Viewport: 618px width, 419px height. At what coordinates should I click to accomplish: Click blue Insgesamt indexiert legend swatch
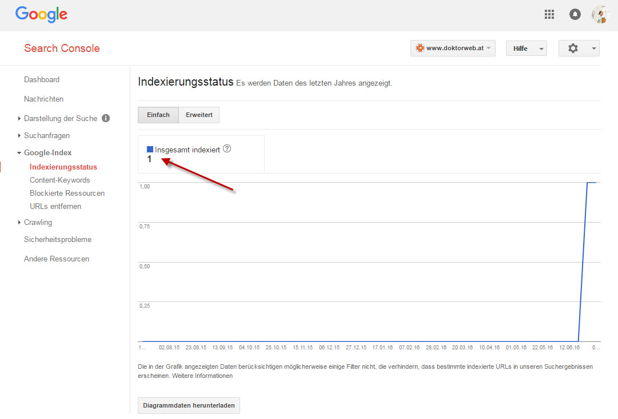[150, 149]
